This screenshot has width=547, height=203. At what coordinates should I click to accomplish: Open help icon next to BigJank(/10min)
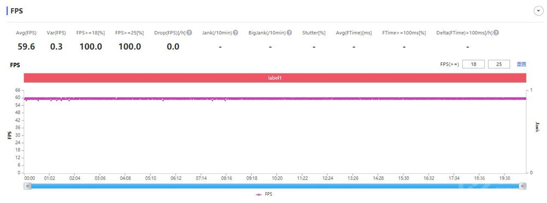(289, 33)
